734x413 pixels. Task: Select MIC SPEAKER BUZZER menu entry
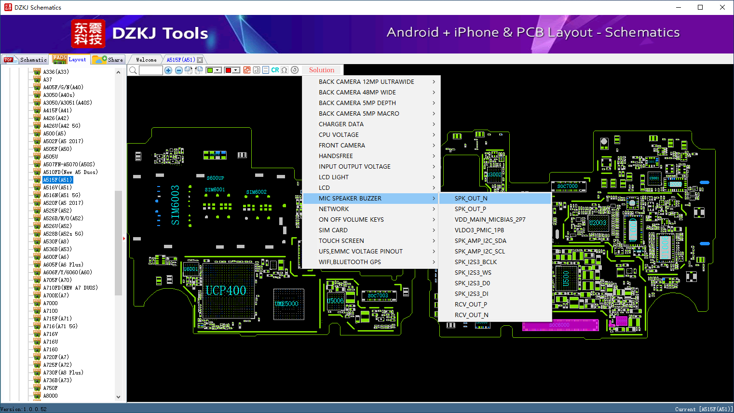click(370, 199)
